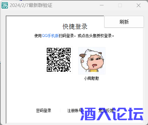Image resolution: width=148 pixels, height=125 pixels.
Task: Open the 注册账号 register link
Action: (x=75, y=110)
